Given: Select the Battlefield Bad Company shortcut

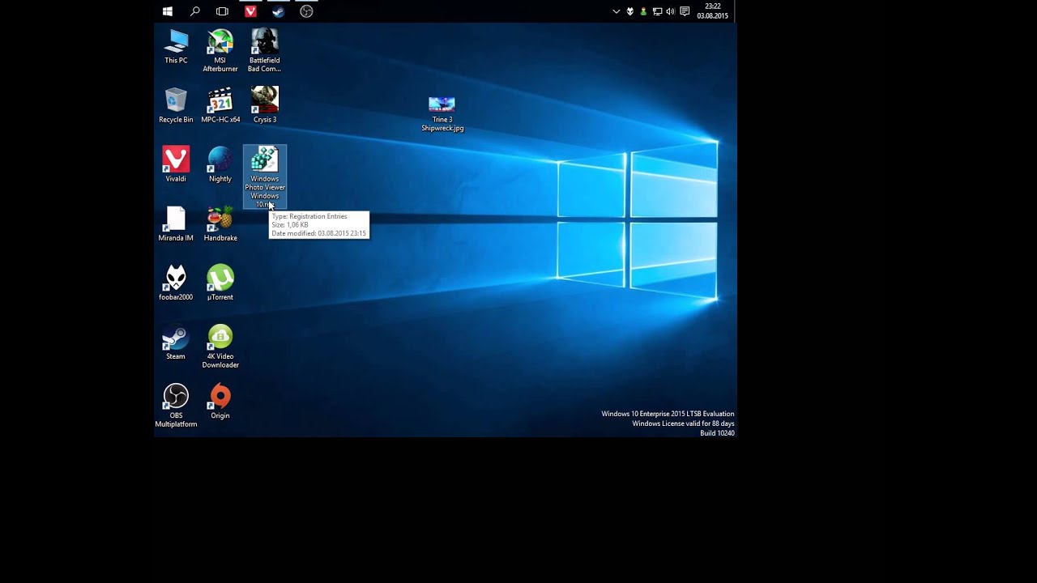Looking at the screenshot, I should (265, 51).
